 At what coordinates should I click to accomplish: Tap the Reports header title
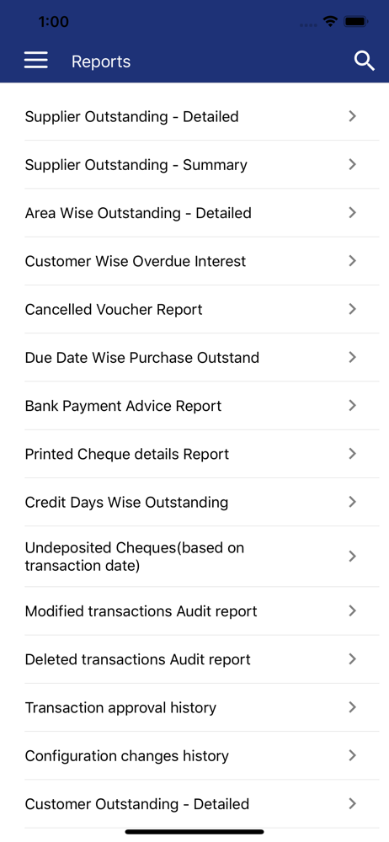tap(101, 61)
